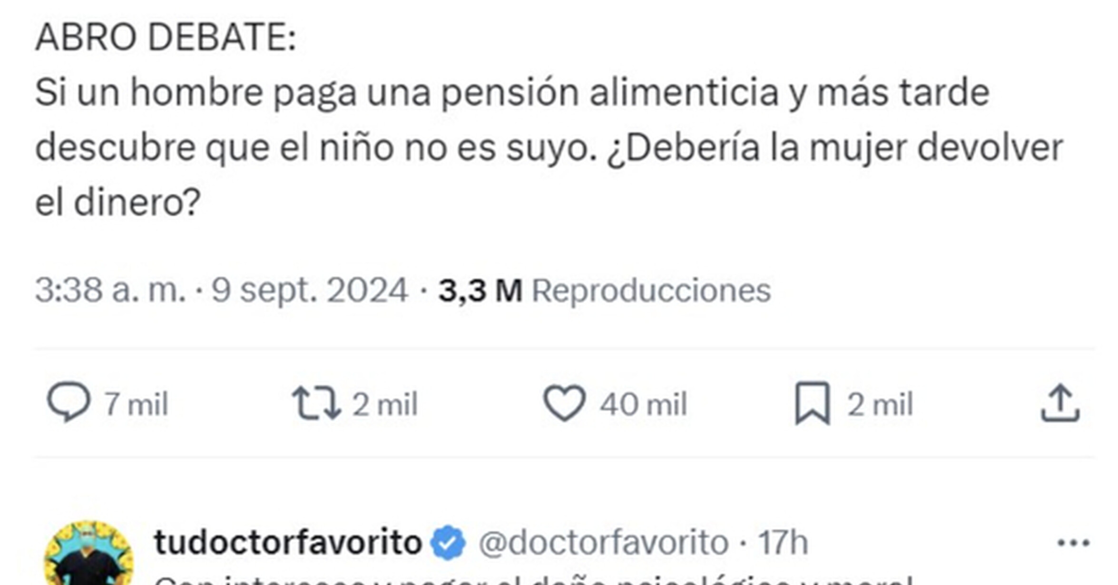Click the doctor's partially visible reply text

click(534, 580)
